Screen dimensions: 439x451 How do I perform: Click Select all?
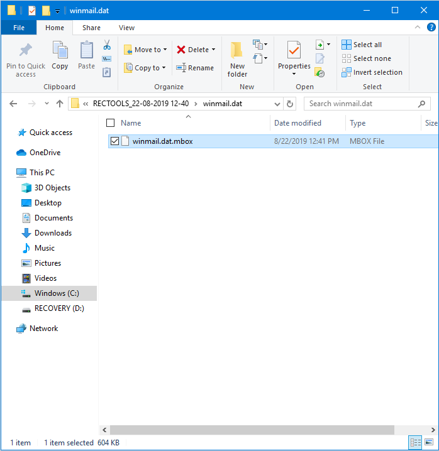pos(362,45)
